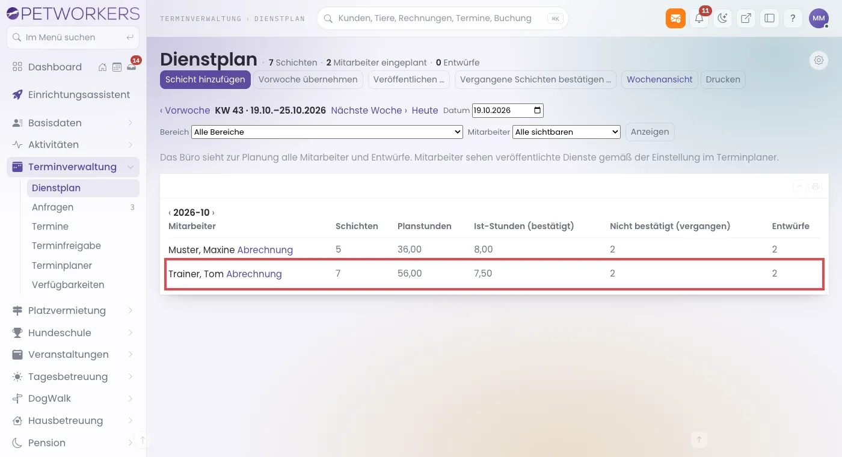Open page settings gear icon
Image resolution: width=842 pixels, height=457 pixels.
819,60
